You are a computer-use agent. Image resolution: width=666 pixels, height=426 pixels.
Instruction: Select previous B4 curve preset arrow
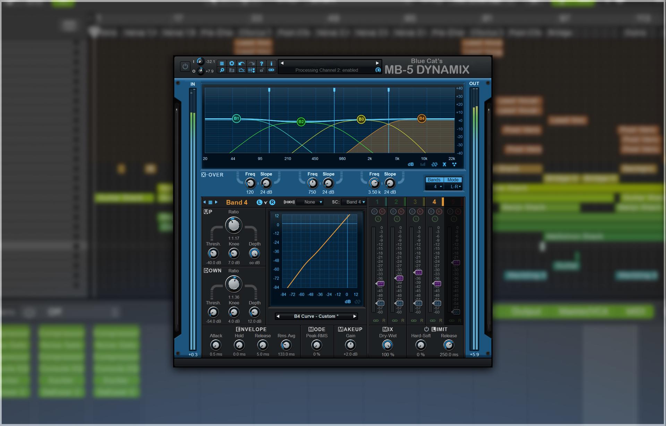tap(278, 316)
